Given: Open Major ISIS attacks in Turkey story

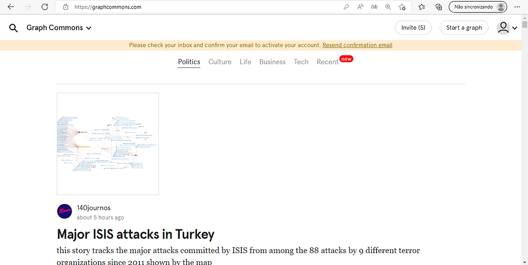Looking at the screenshot, I should point(136,234).
